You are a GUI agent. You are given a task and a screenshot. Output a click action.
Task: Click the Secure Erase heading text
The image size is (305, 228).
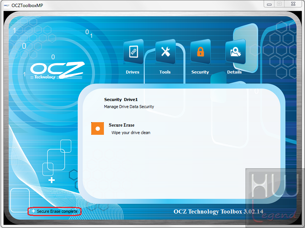(121, 125)
